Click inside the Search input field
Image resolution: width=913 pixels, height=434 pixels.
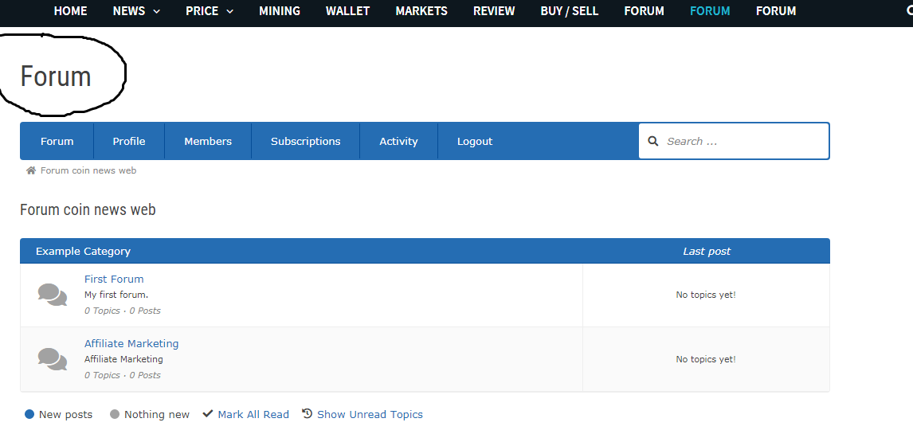[741, 142]
